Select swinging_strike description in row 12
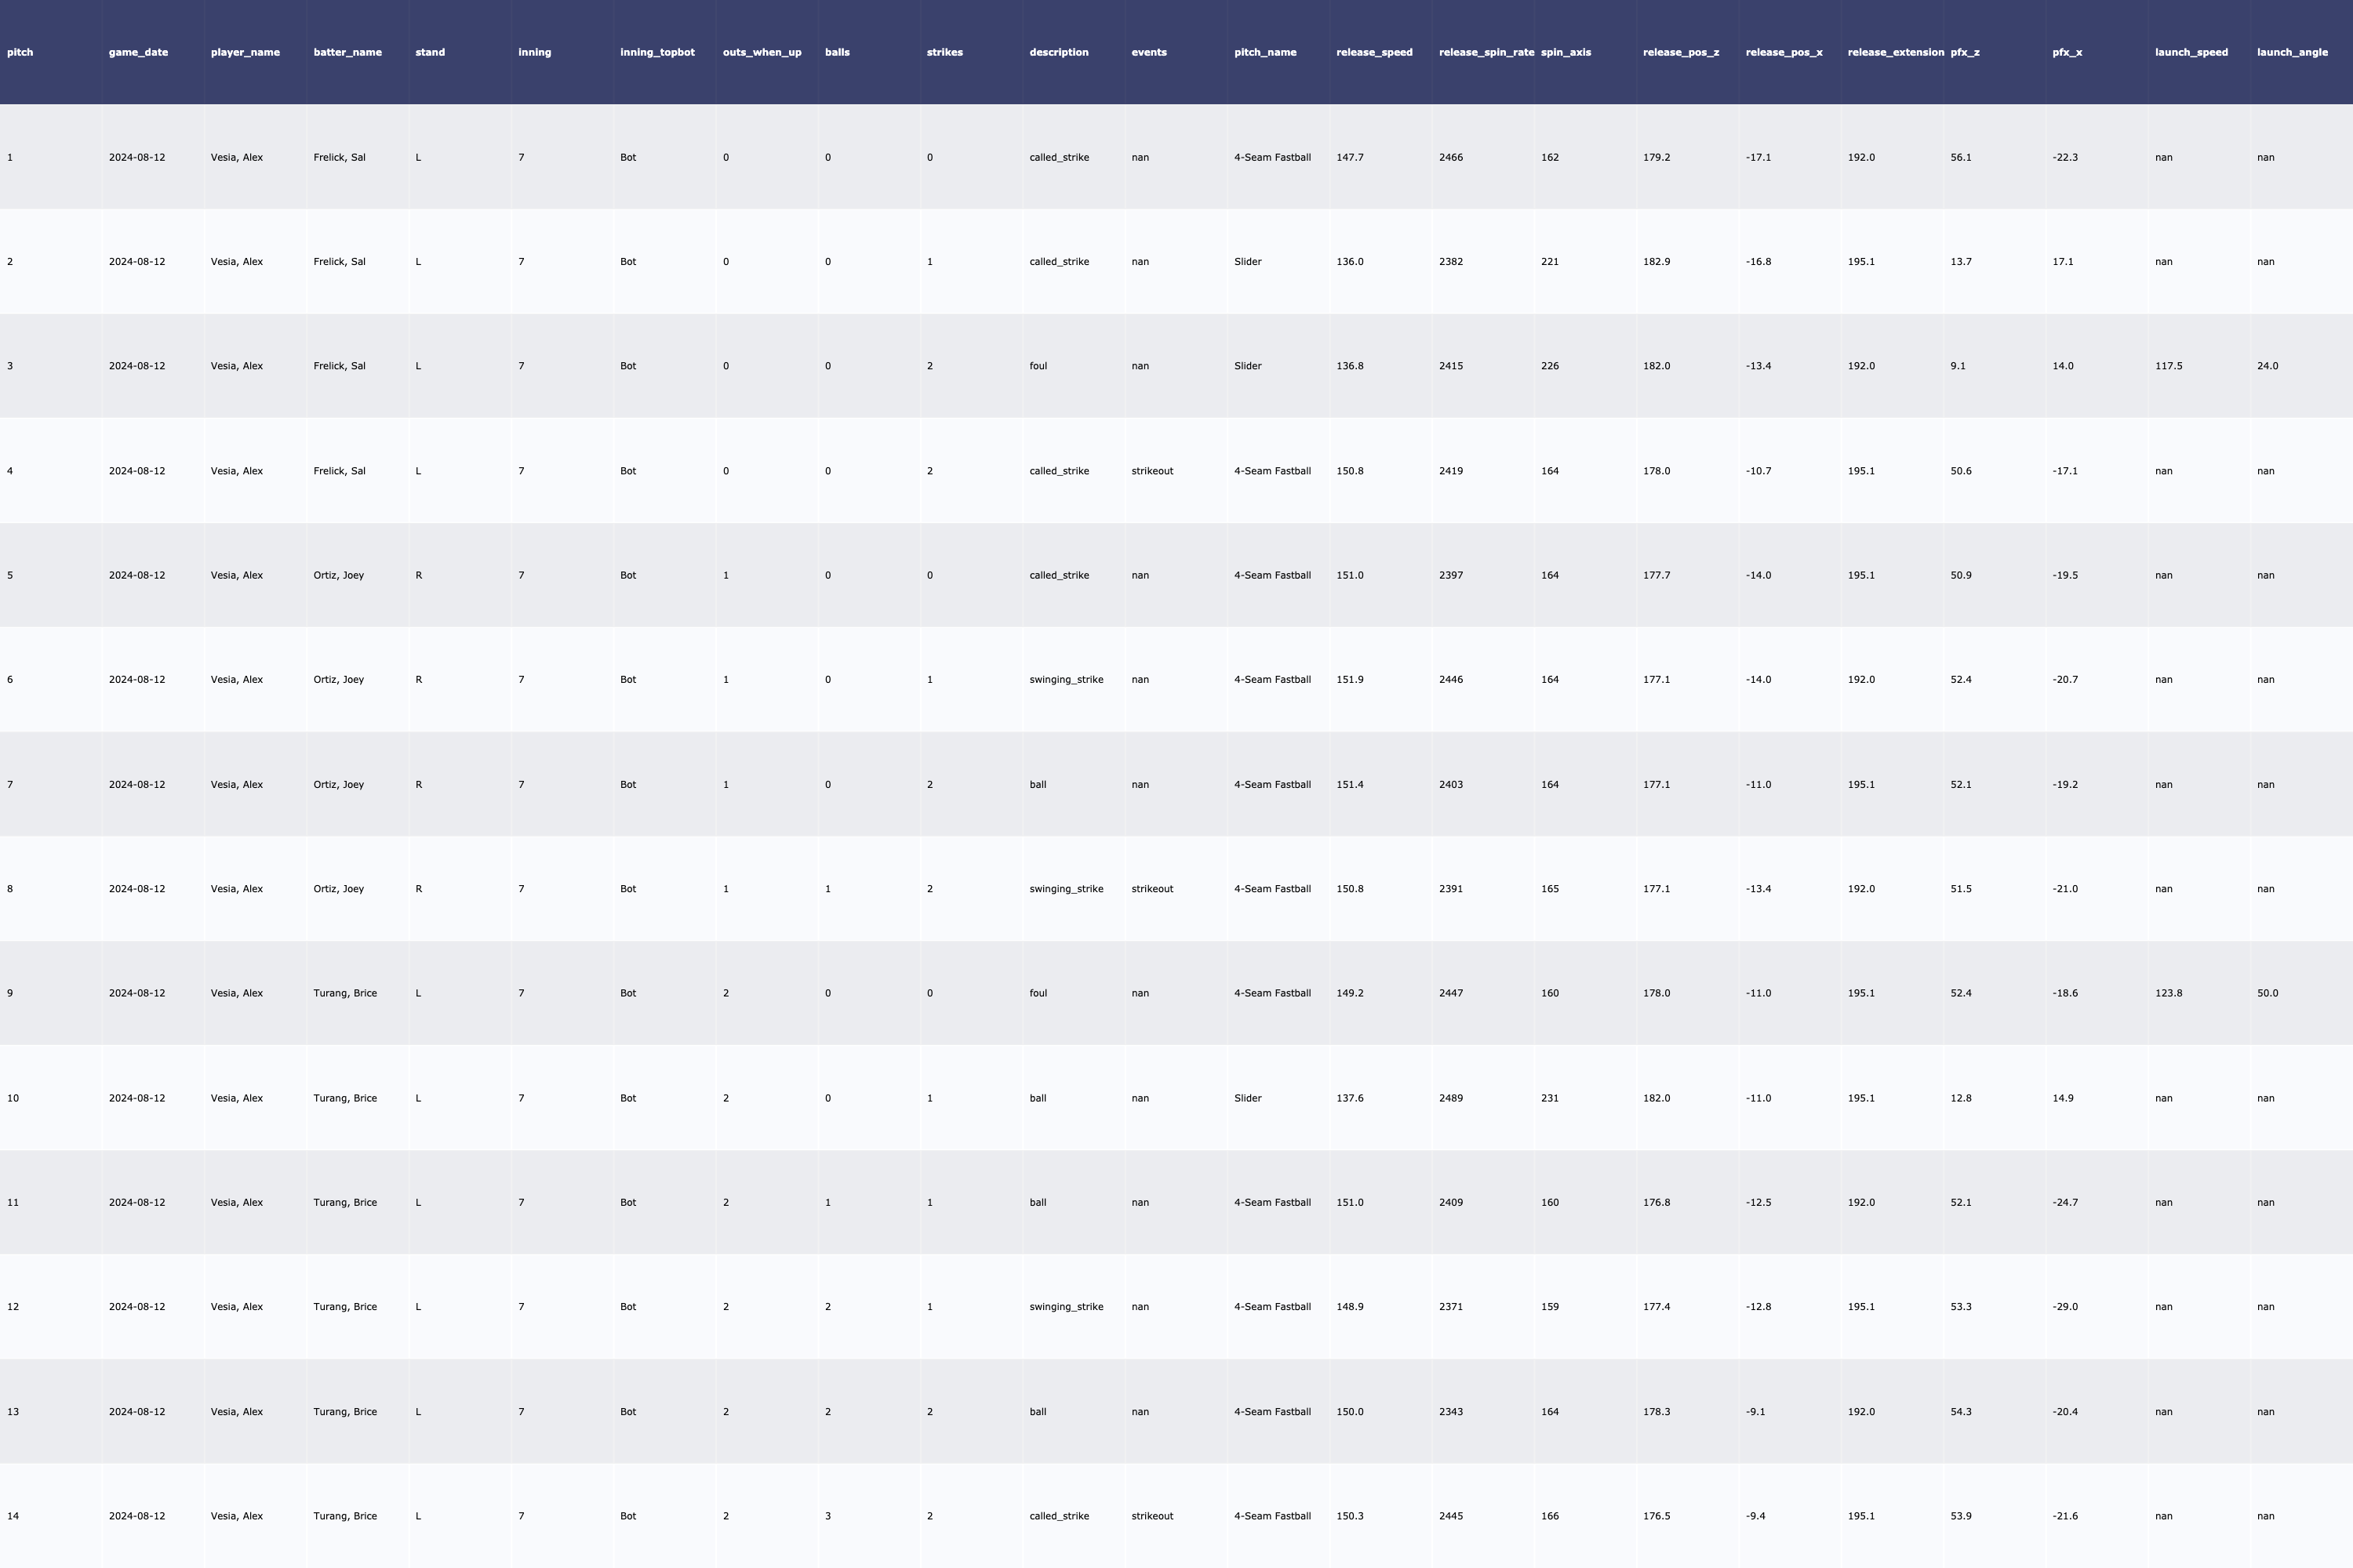The width and height of the screenshot is (2353, 1568). coord(1065,1307)
